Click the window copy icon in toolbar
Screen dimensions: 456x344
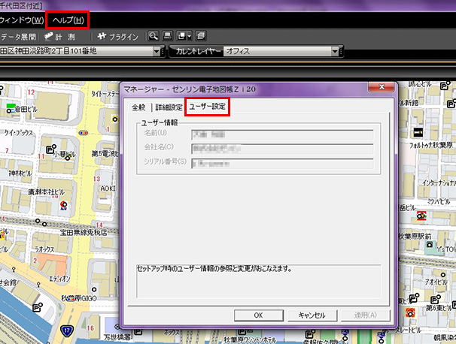point(181,36)
